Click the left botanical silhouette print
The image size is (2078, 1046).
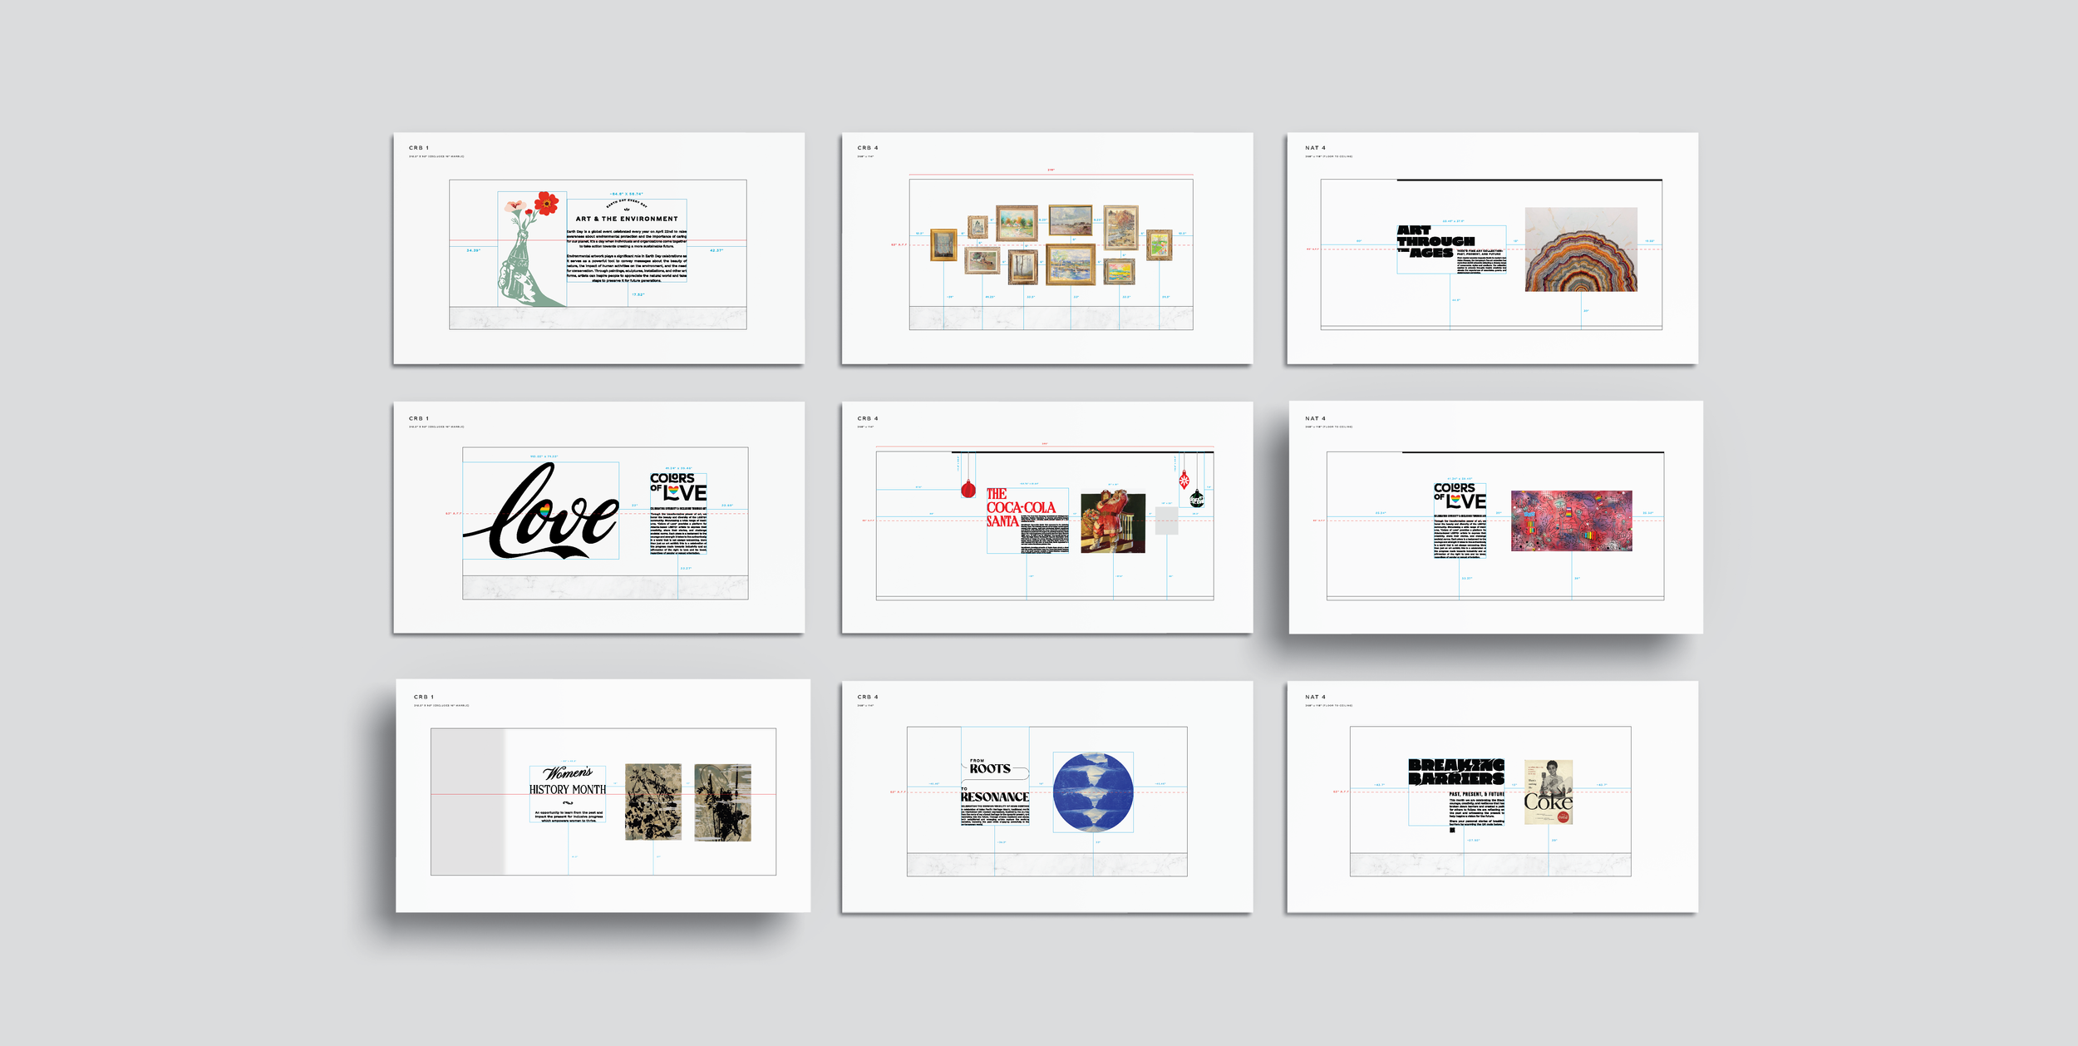[652, 802]
